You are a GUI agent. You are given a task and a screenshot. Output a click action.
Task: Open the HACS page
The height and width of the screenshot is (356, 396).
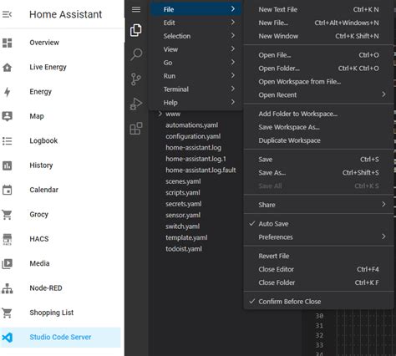[x=39, y=239]
